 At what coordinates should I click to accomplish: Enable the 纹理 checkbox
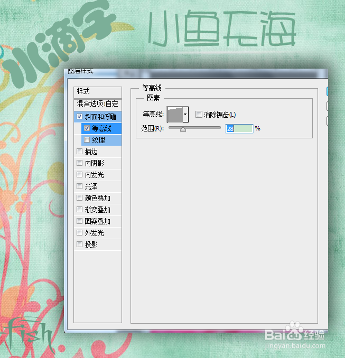tap(87, 140)
